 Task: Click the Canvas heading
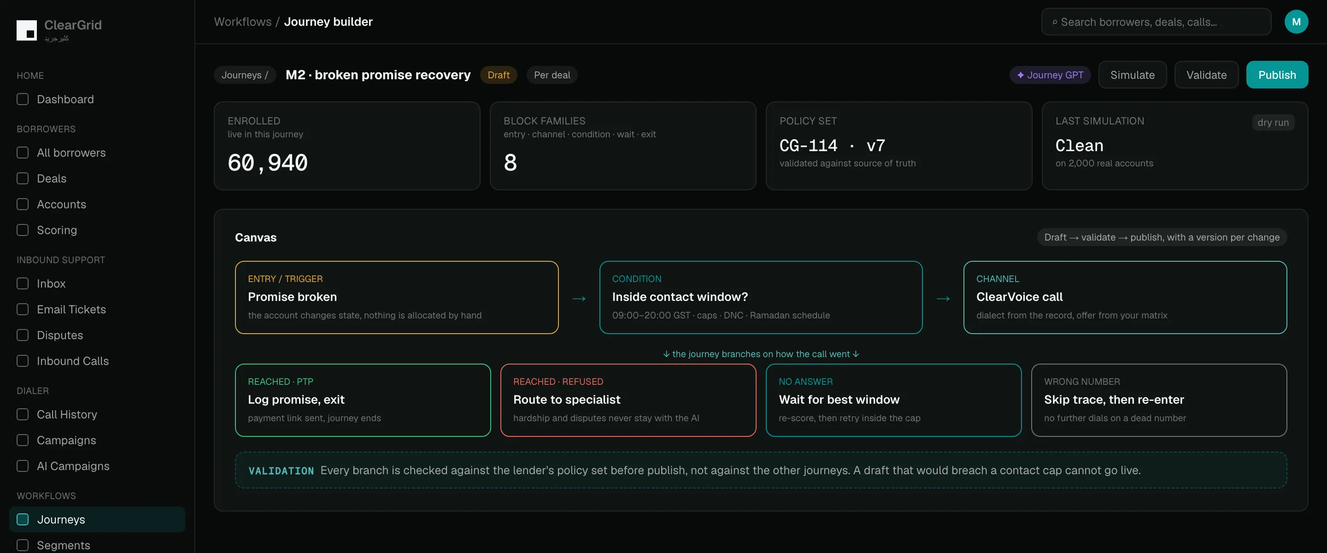(x=256, y=237)
